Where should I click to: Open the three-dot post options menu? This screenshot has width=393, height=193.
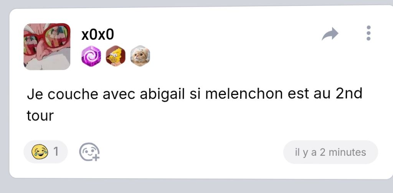pos(368,33)
